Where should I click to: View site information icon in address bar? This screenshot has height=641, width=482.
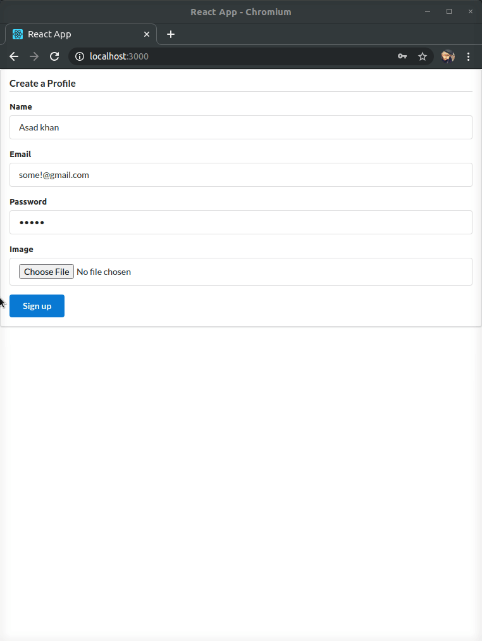(x=80, y=56)
